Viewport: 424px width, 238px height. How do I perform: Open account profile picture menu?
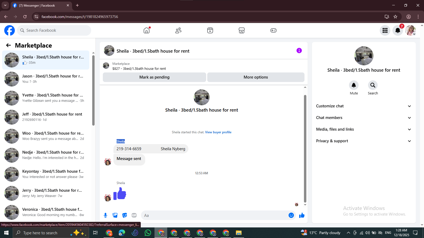pos(410,30)
